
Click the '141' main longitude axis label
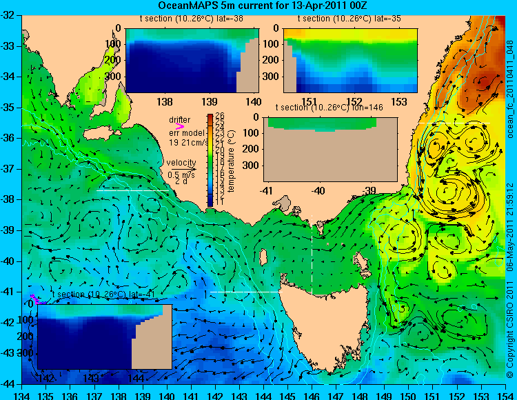[x=191, y=395]
